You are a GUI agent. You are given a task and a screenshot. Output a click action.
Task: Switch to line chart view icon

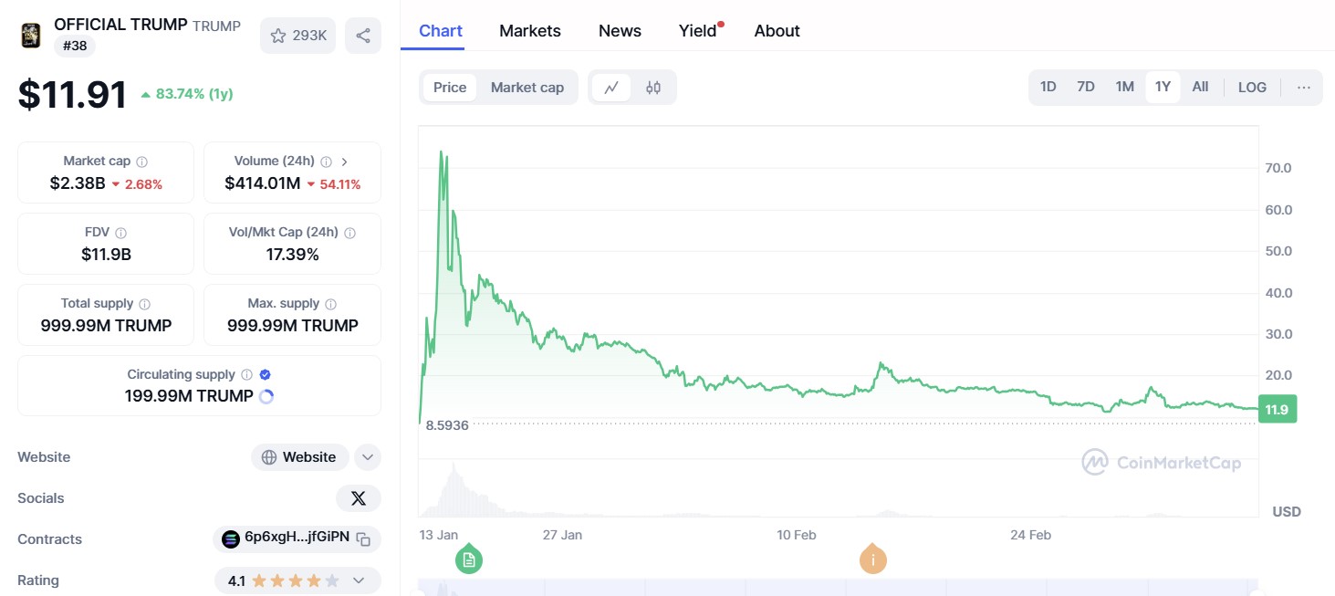pos(611,88)
